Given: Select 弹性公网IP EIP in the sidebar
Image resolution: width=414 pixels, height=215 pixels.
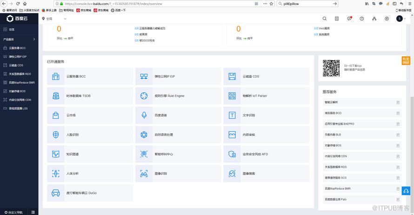Looking at the screenshot, I should (19, 56).
